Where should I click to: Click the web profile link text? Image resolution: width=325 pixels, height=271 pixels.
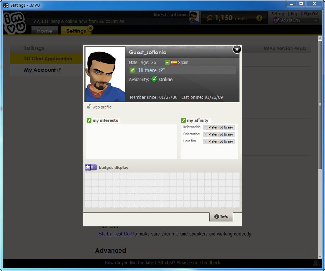click(102, 107)
